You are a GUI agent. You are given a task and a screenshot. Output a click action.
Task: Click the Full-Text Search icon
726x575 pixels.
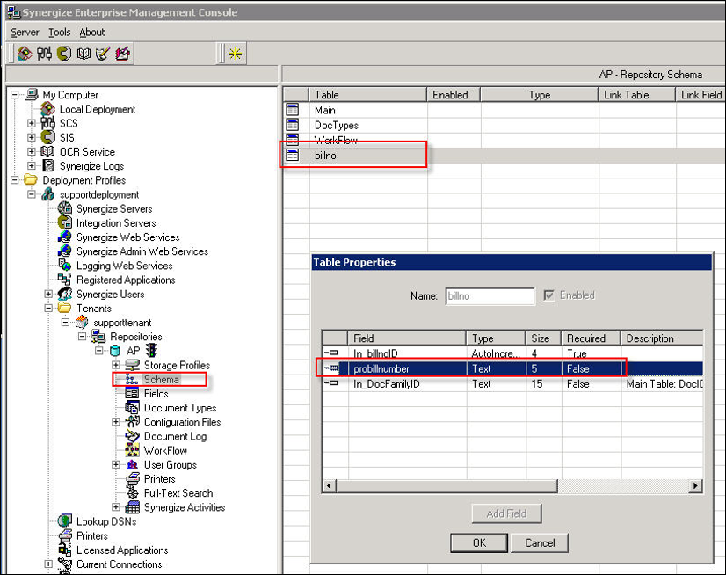click(x=133, y=493)
